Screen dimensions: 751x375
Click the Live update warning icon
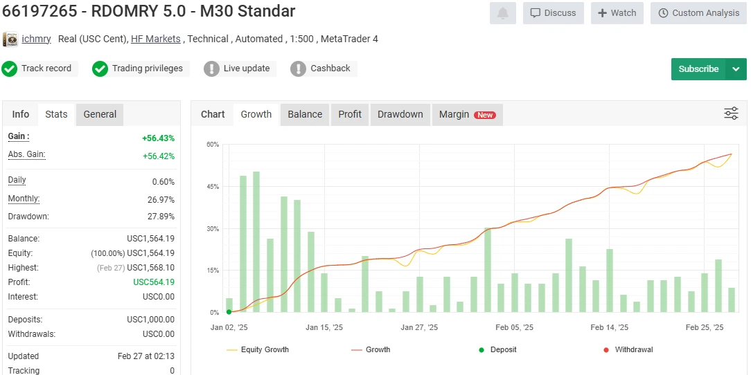point(211,68)
